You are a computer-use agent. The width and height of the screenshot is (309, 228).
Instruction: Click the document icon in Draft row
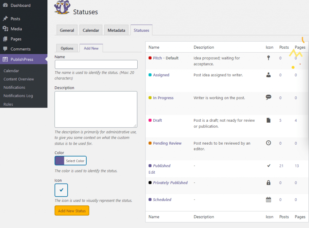click(x=268, y=120)
